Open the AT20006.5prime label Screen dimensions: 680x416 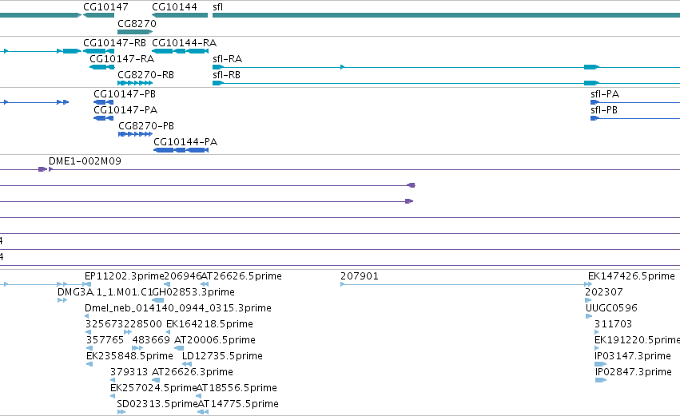(215, 339)
